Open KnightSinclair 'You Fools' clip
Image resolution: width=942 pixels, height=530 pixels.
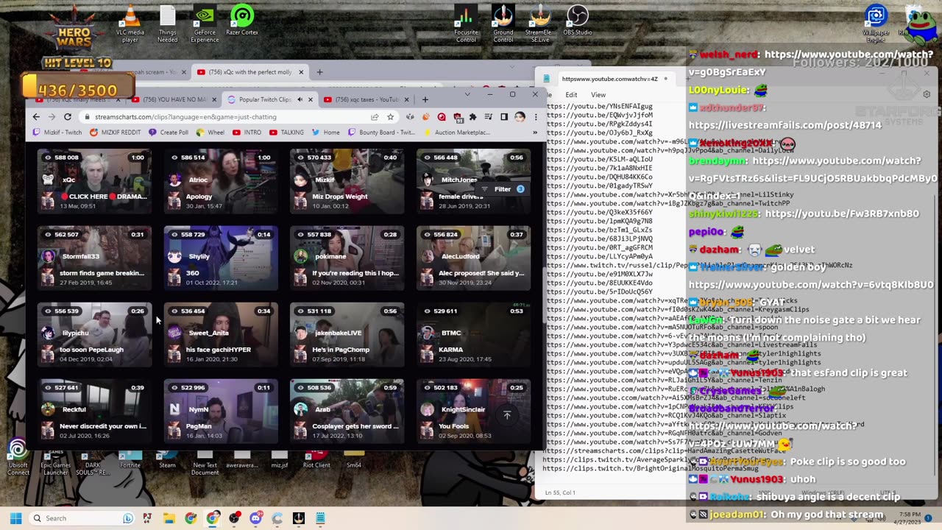pyautogui.click(x=473, y=411)
